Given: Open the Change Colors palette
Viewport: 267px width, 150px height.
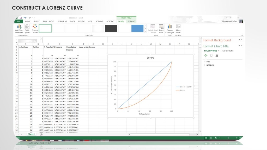Looking at the screenshot, I should [35, 28].
